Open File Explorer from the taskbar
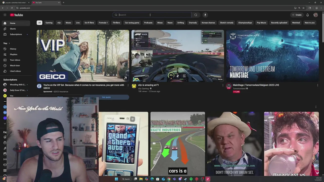Screen dimensions: 324x182 (141, 179)
